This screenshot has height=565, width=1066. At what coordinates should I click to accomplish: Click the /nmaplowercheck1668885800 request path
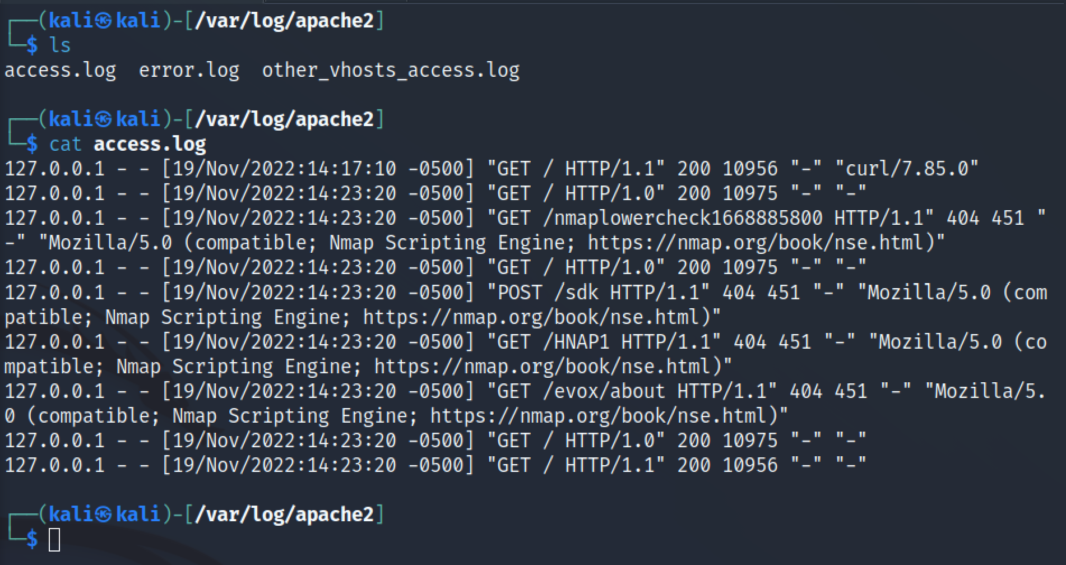tap(682, 218)
